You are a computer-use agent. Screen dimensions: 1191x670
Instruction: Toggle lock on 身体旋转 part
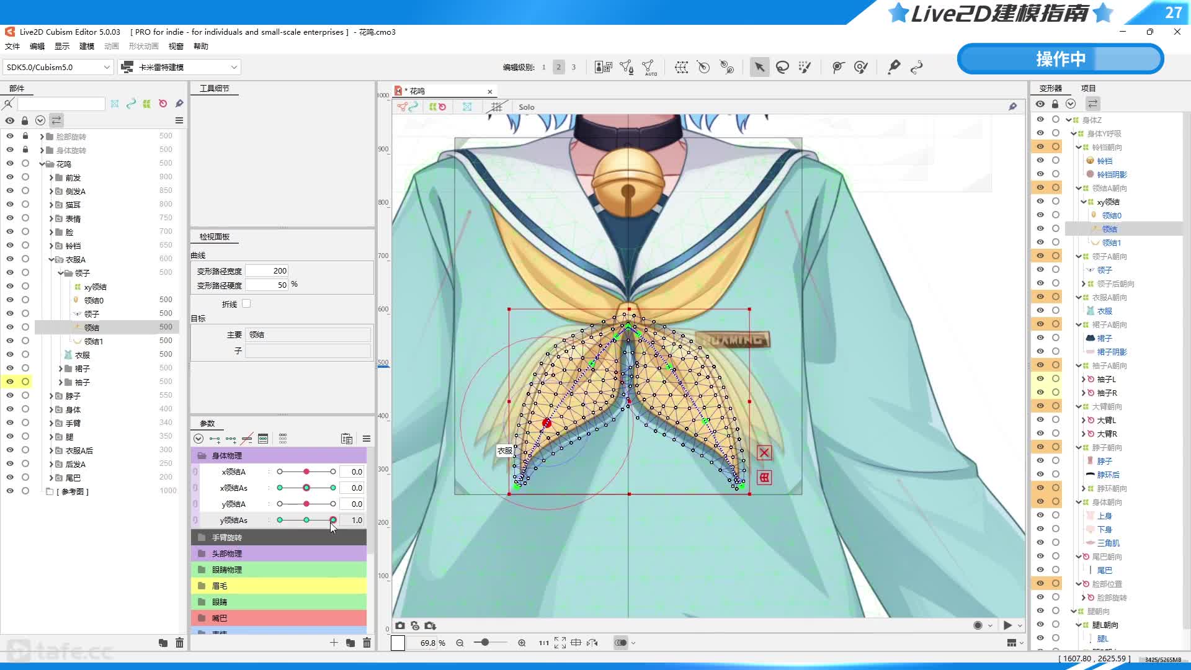pyautogui.click(x=25, y=150)
